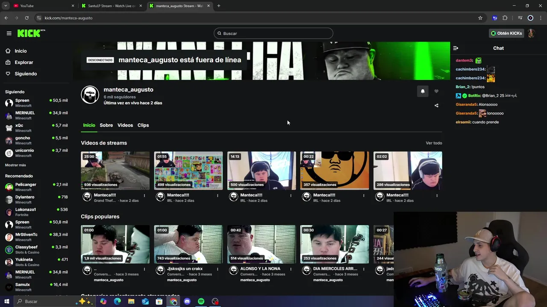Open Lokonazo1 in Recomendado list
Image resolution: width=547 pixels, height=307 pixels.
[36, 212]
